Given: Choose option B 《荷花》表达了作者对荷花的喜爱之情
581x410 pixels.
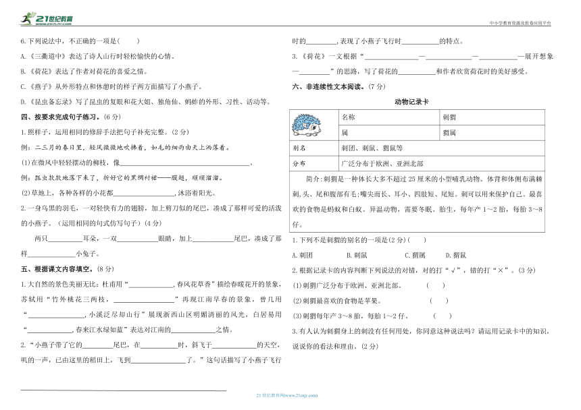Looking at the screenshot, I should [84, 71].
